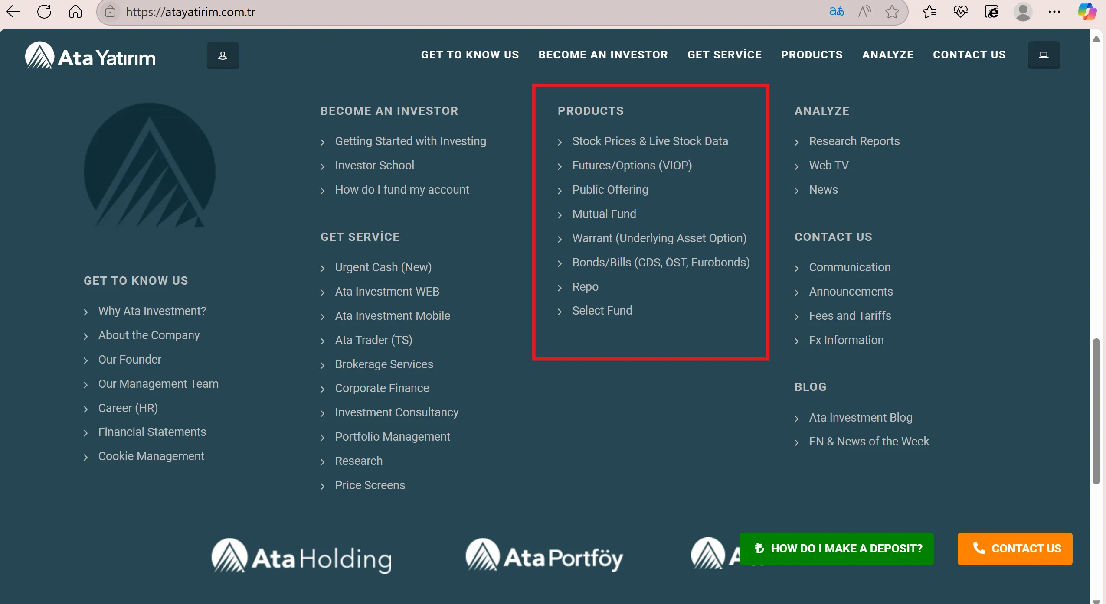The height and width of the screenshot is (604, 1106).
Task: Open EN & News of the Week link
Action: pyautogui.click(x=869, y=442)
